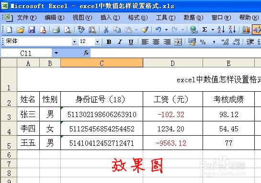This screenshot has height=183, width=261.
Task: Open the 插入(I) menu
Action: click(110, 18)
